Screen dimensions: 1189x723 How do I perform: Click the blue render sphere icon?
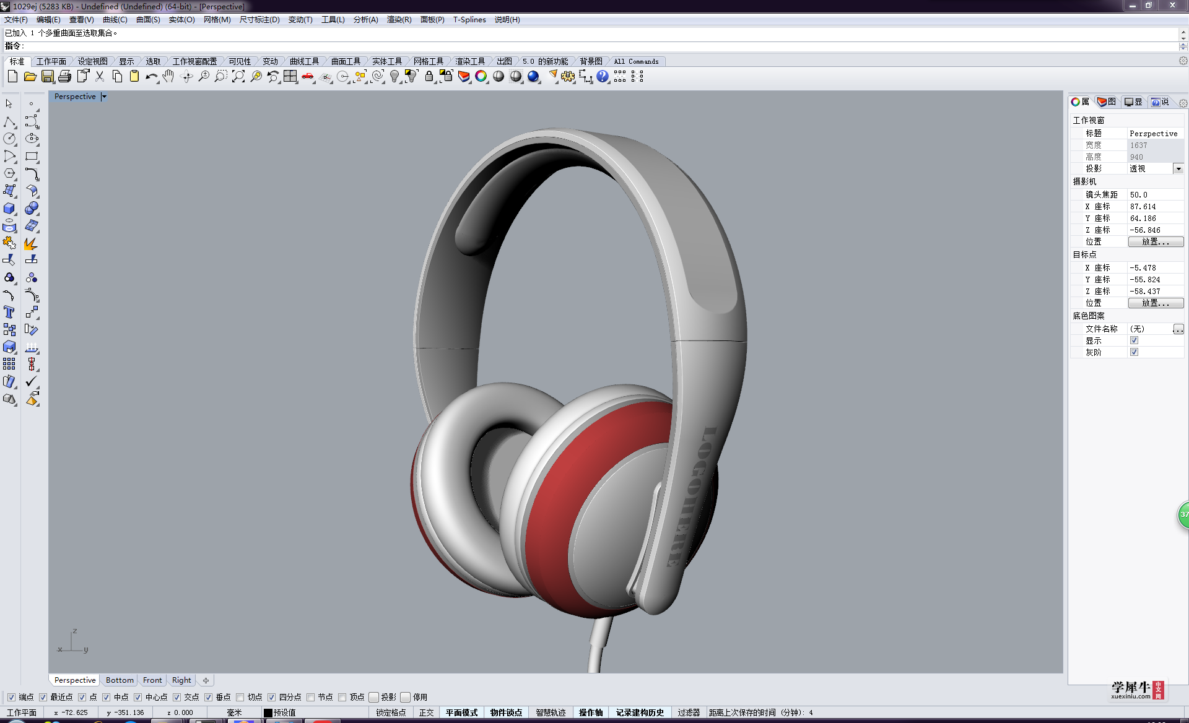coord(533,76)
